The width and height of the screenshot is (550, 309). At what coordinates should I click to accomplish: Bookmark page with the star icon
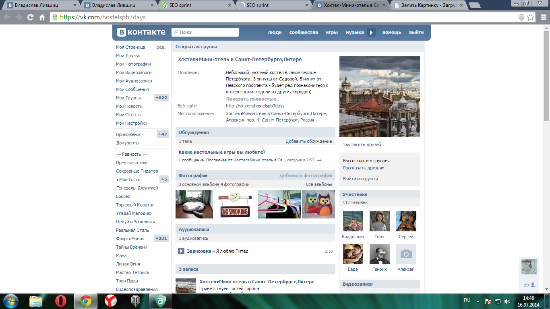coord(531,17)
